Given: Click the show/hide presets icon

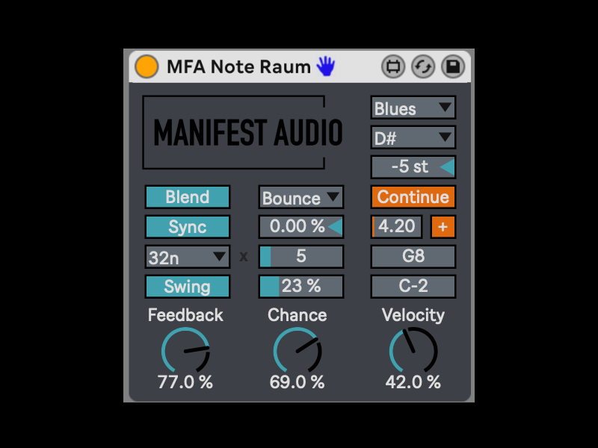Looking at the screenshot, I should (x=393, y=66).
